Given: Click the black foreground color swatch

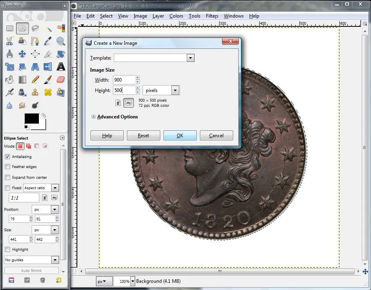Looking at the screenshot, I should pos(32,118).
